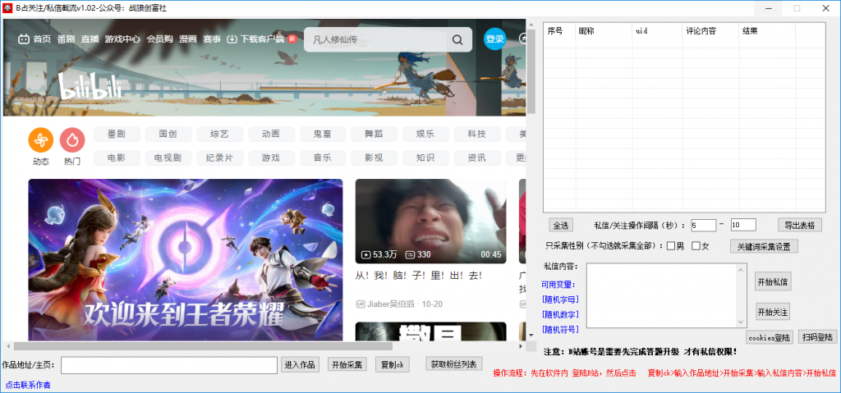Click the 昵称 column header
This screenshot has width=841, height=393.
604,31
